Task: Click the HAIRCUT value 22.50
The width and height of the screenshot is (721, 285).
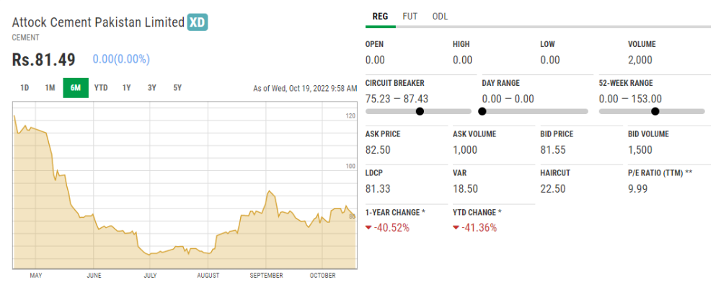Action: tap(553, 189)
